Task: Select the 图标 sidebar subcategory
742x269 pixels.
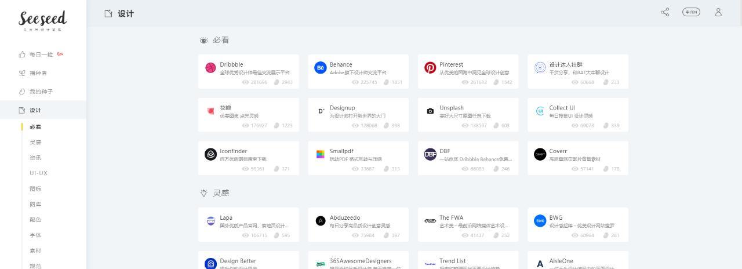Action: click(x=35, y=189)
